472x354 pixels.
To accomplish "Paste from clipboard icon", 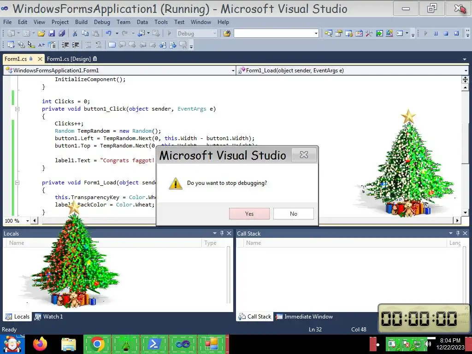I will pos(95,33).
